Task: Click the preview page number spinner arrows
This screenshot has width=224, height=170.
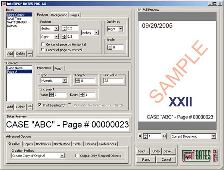Action: [x=146, y=136]
